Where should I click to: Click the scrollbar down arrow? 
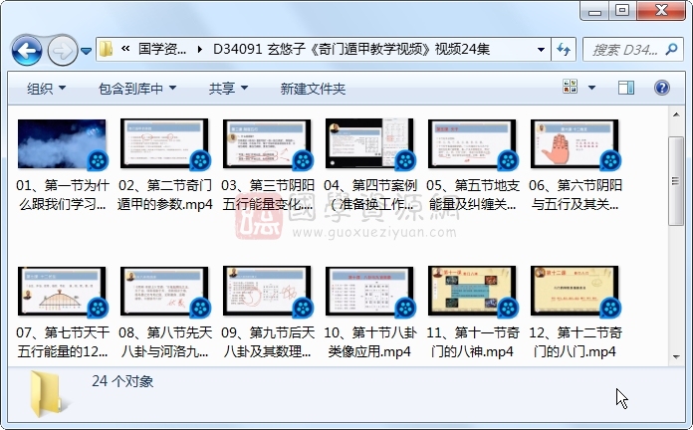(676, 357)
